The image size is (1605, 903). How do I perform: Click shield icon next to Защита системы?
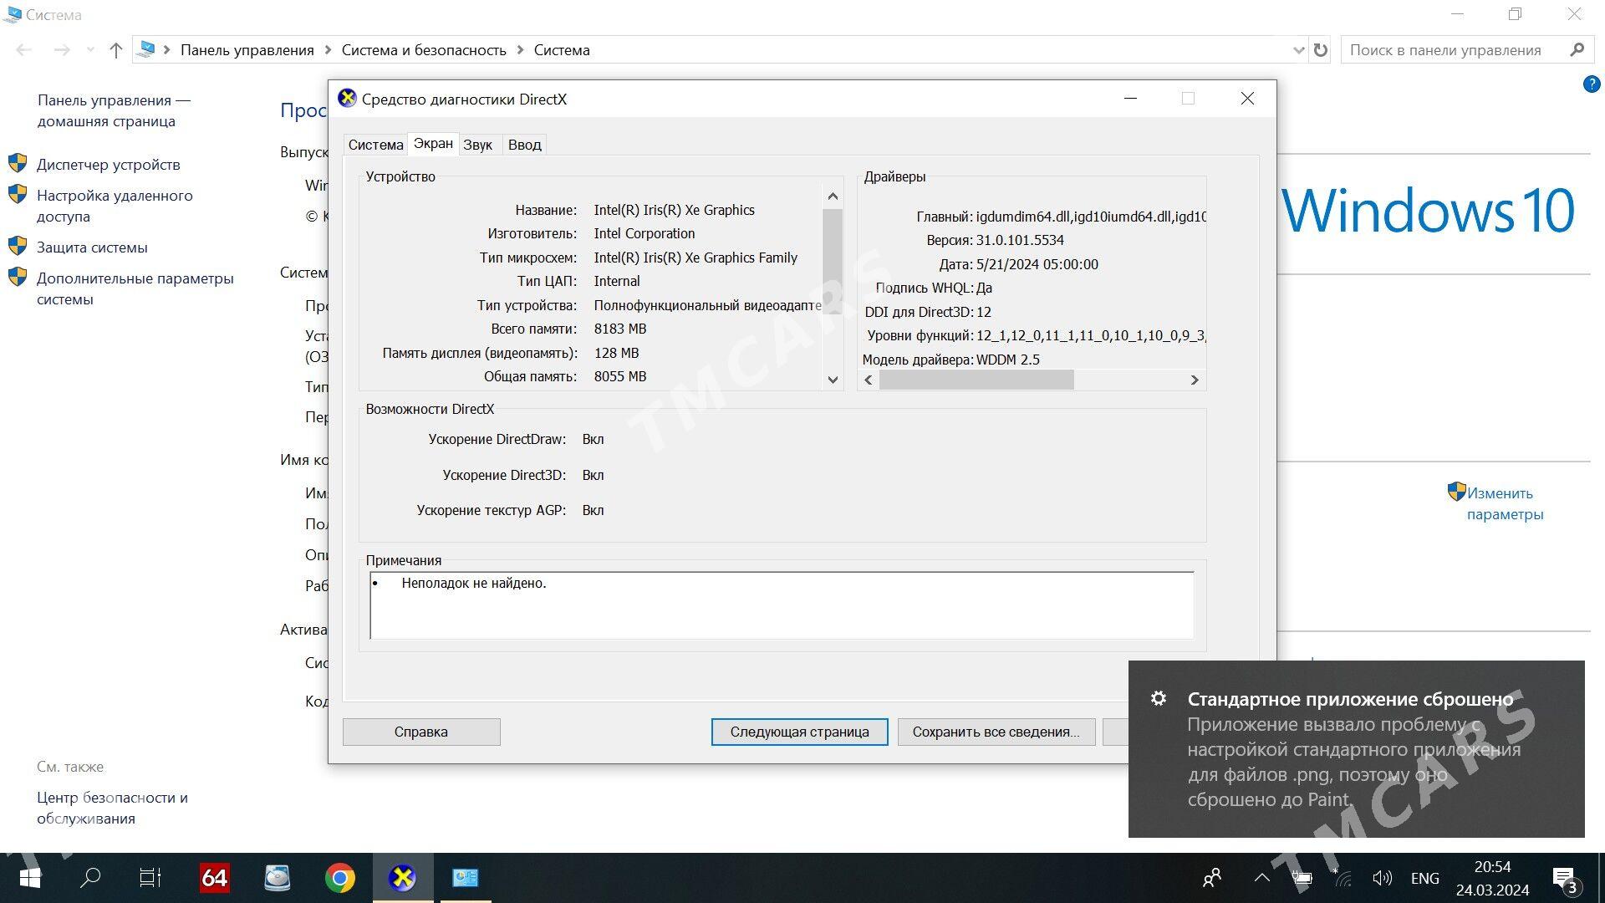coord(18,245)
